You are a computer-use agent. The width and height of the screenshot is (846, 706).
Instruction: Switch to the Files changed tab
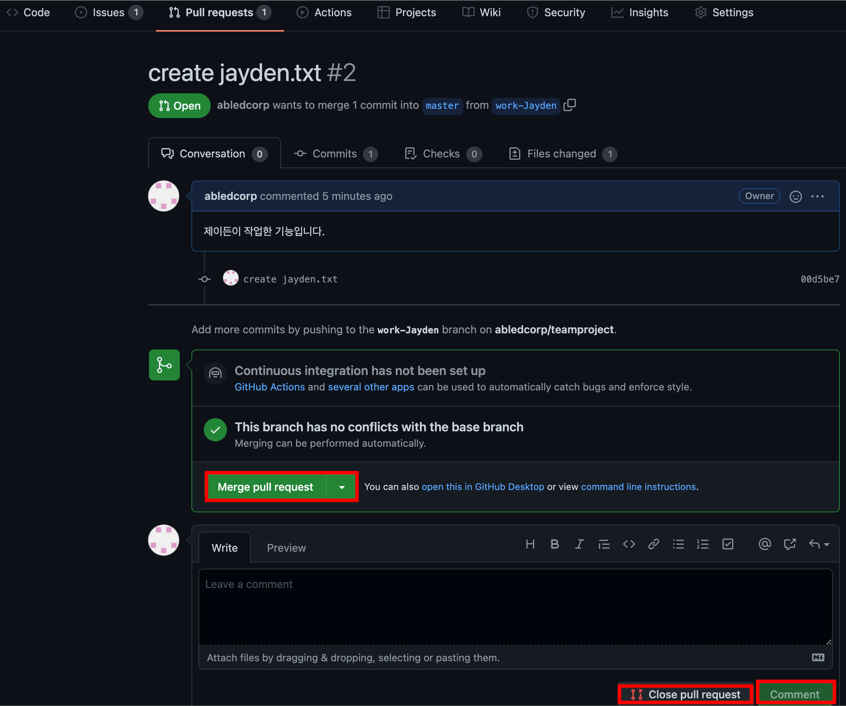[x=562, y=154]
